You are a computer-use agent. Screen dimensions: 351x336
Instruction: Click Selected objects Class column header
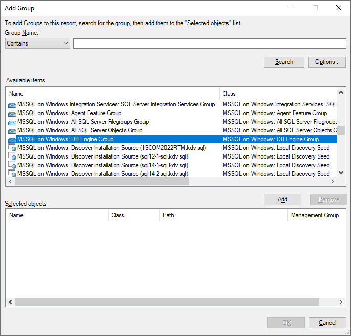134,215
